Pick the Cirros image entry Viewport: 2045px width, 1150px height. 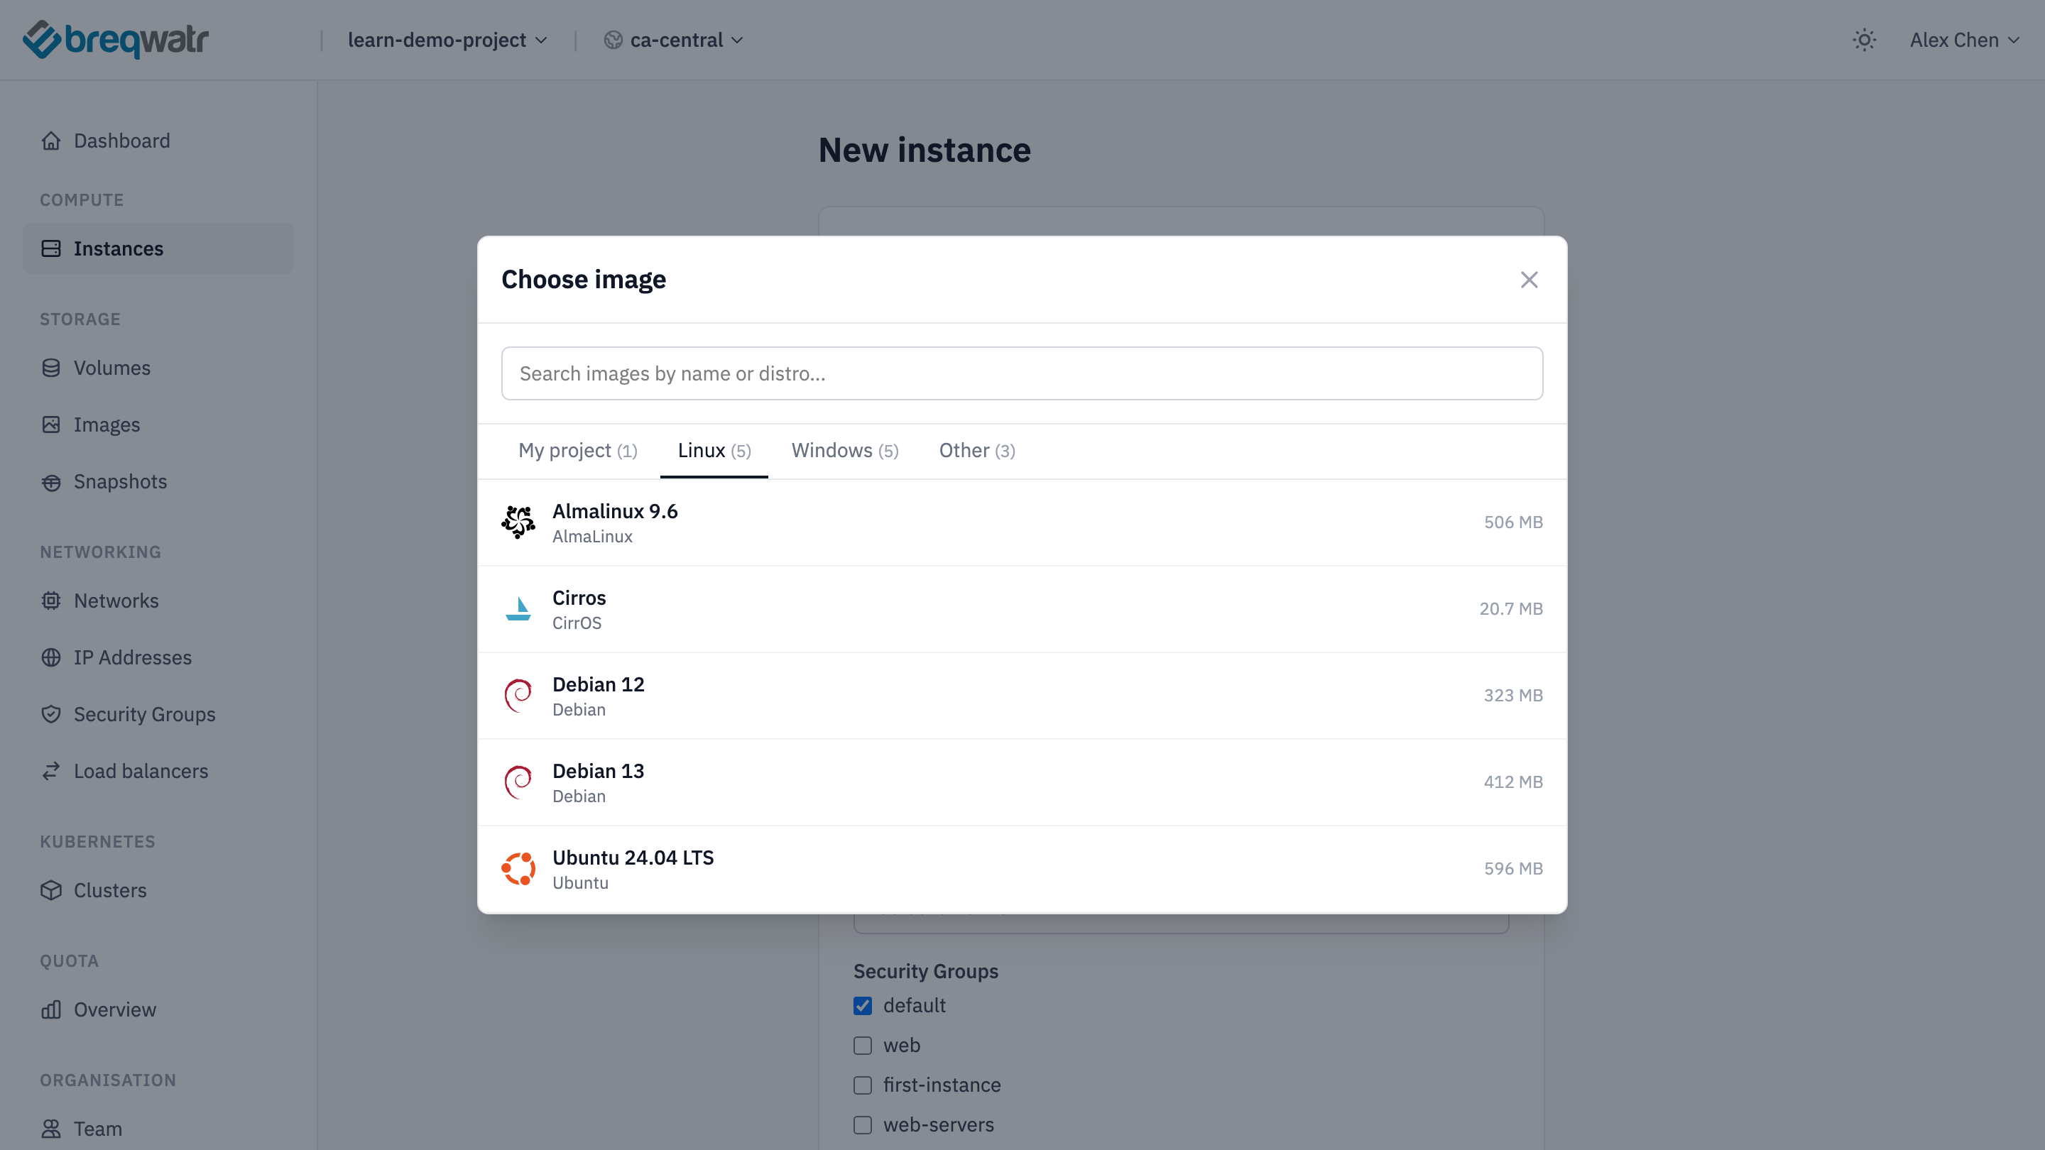pos(1022,609)
